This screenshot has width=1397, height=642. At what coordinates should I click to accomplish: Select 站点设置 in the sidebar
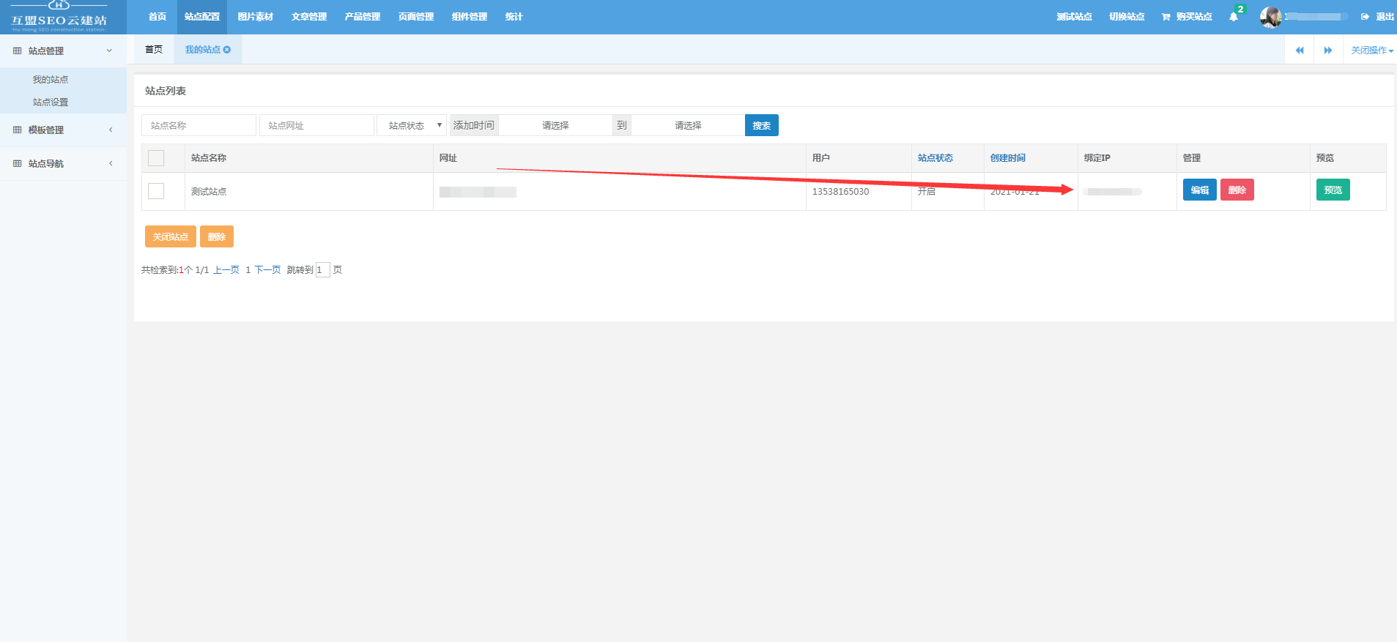tap(51, 102)
